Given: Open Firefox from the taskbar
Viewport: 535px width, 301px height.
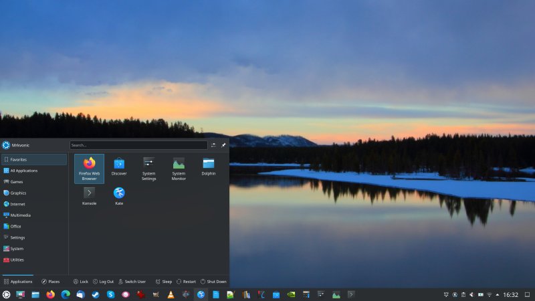Looking at the screenshot, I should pyautogui.click(x=51, y=294).
